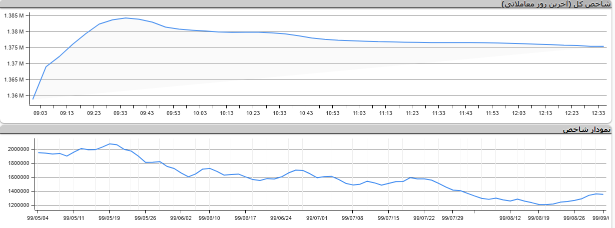Select the 10:13 time label
This screenshot has width=615, height=228.
point(226,113)
